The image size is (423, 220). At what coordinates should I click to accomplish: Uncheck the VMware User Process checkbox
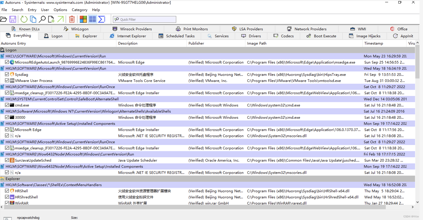tap(7, 80)
